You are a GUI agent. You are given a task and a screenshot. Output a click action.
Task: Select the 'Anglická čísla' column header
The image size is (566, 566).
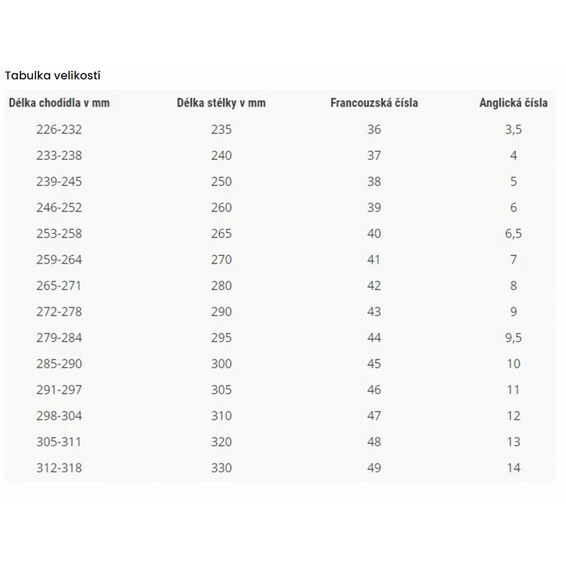513,103
